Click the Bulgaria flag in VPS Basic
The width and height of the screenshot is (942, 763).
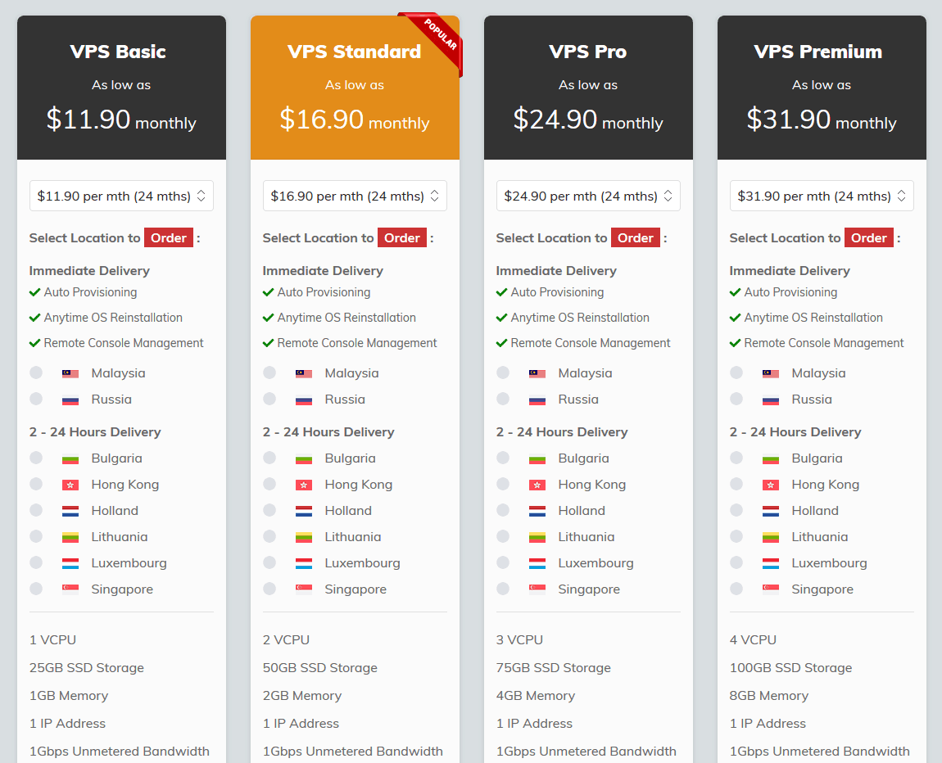point(70,458)
